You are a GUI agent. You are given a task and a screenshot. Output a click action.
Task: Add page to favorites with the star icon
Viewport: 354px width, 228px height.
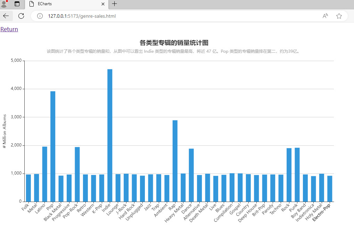[339, 16]
